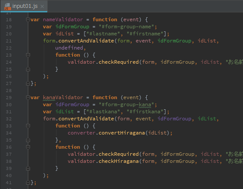Click idFormGroup declaration on line 19
This screenshot has height=189, width=243.
pos(72,27)
